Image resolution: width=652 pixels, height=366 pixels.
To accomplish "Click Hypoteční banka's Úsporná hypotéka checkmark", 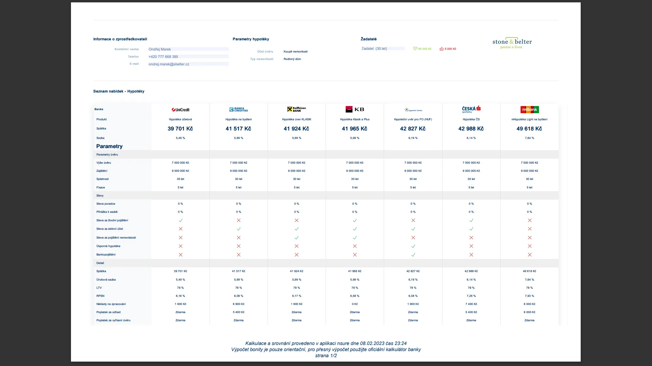I will 413,246.
